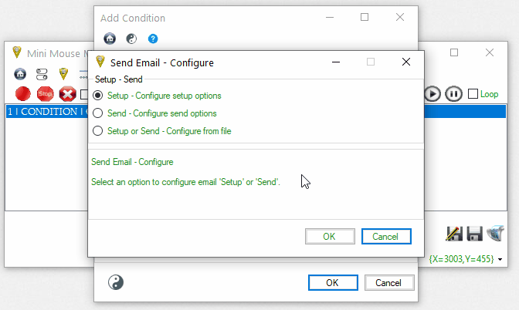The width and height of the screenshot is (519, 310).
Task: Cancel the Send Email configure dialog
Action: pyautogui.click(x=386, y=236)
